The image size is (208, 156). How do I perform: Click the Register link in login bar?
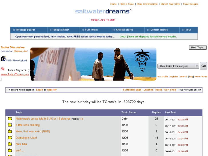(x=52, y=90)
